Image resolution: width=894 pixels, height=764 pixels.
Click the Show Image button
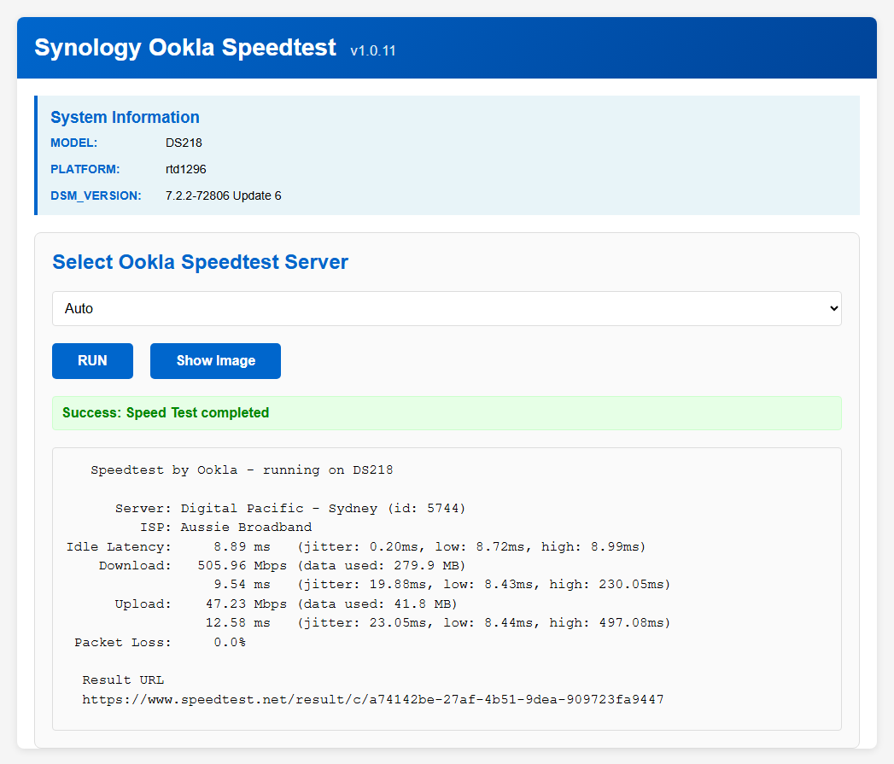[x=215, y=361]
